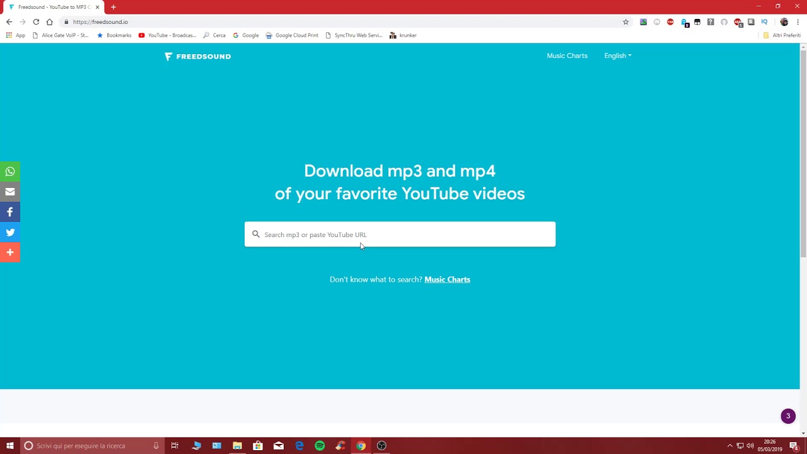The image size is (807, 454).
Task: Open the SyncThru Web Service bookmark
Action: tap(354, 35)
